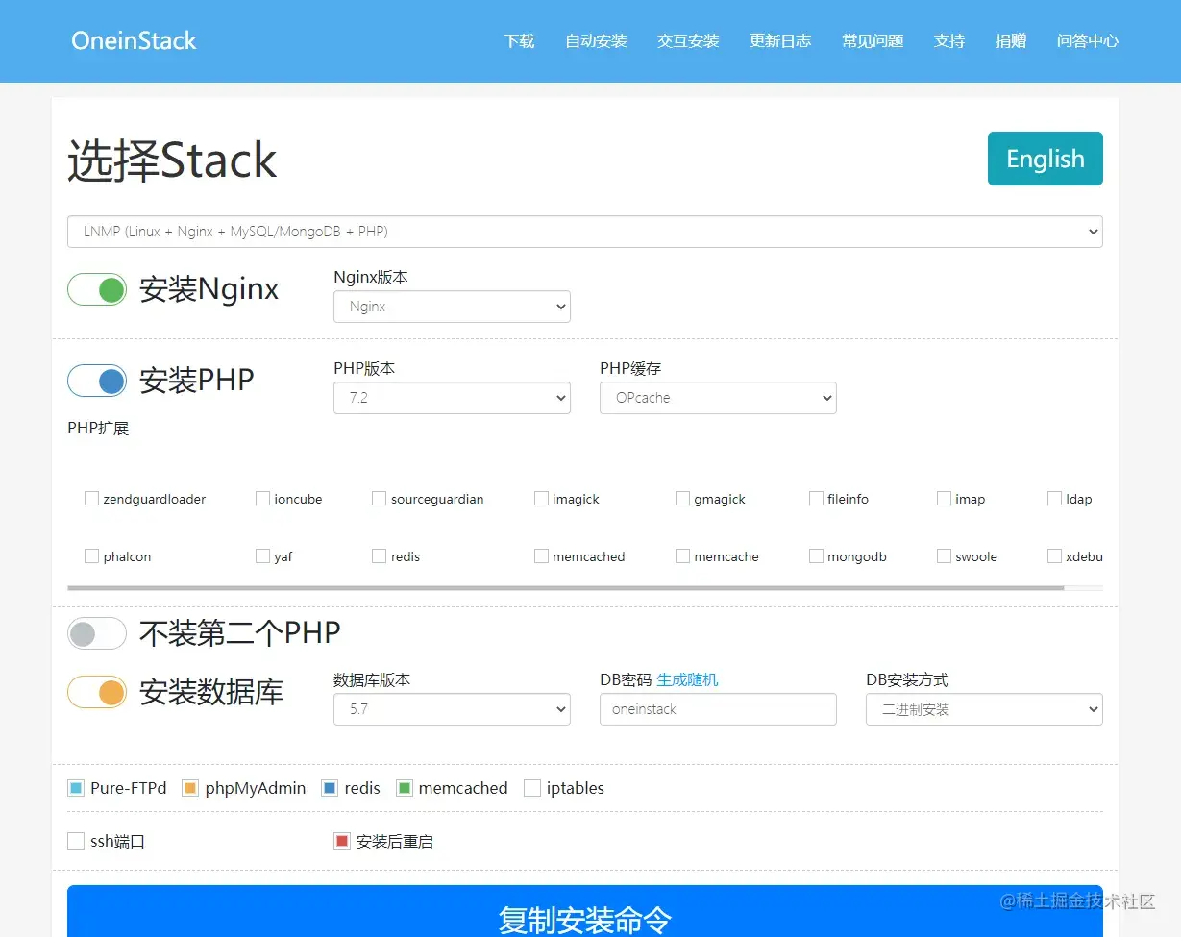1181x937 pixels.
Task: Click the 生成随机 password link
Action: point(687,679)
